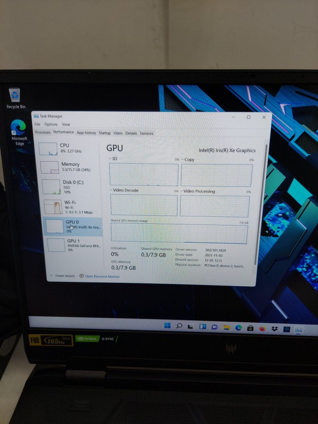Launch Chat from the taskbar
Image resolution: width=318 pixels, height=424 pixels.
[214, 327]
